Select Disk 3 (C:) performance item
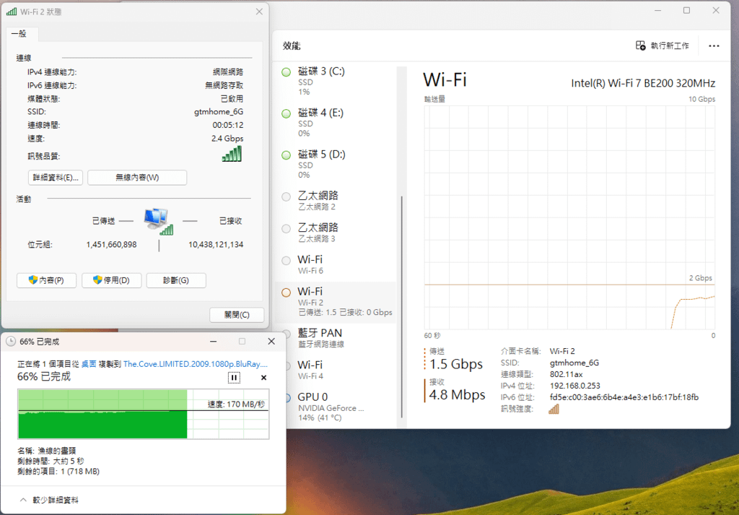This screenshot has width=739, height=515. pyautogui.click(x=335, y=81)
